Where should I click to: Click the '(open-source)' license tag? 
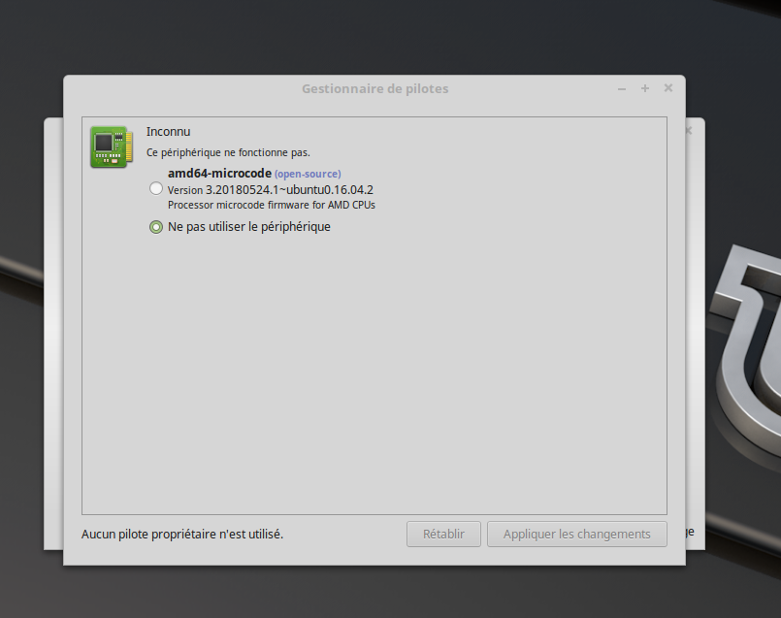click(x=308, y=174)
